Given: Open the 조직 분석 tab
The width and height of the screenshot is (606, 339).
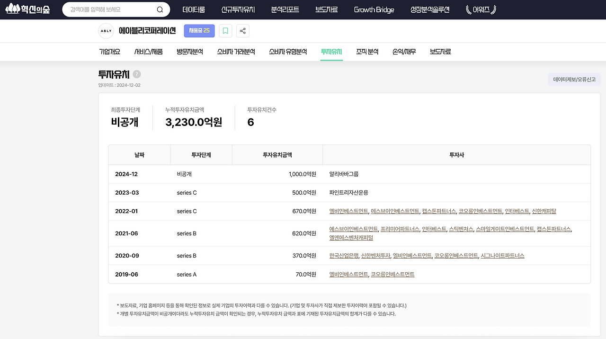Looking at the screenshot, I should [367, 52].
